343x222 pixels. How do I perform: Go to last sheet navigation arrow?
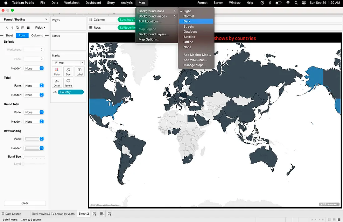coord(323,220)
